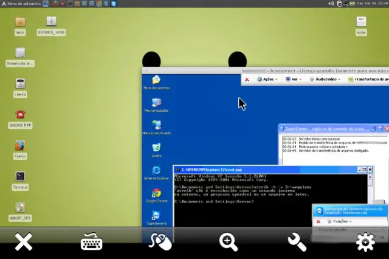Launch GNOME PPP from the red telephone icon
389x259 pixels.
[x=20, y=119]
